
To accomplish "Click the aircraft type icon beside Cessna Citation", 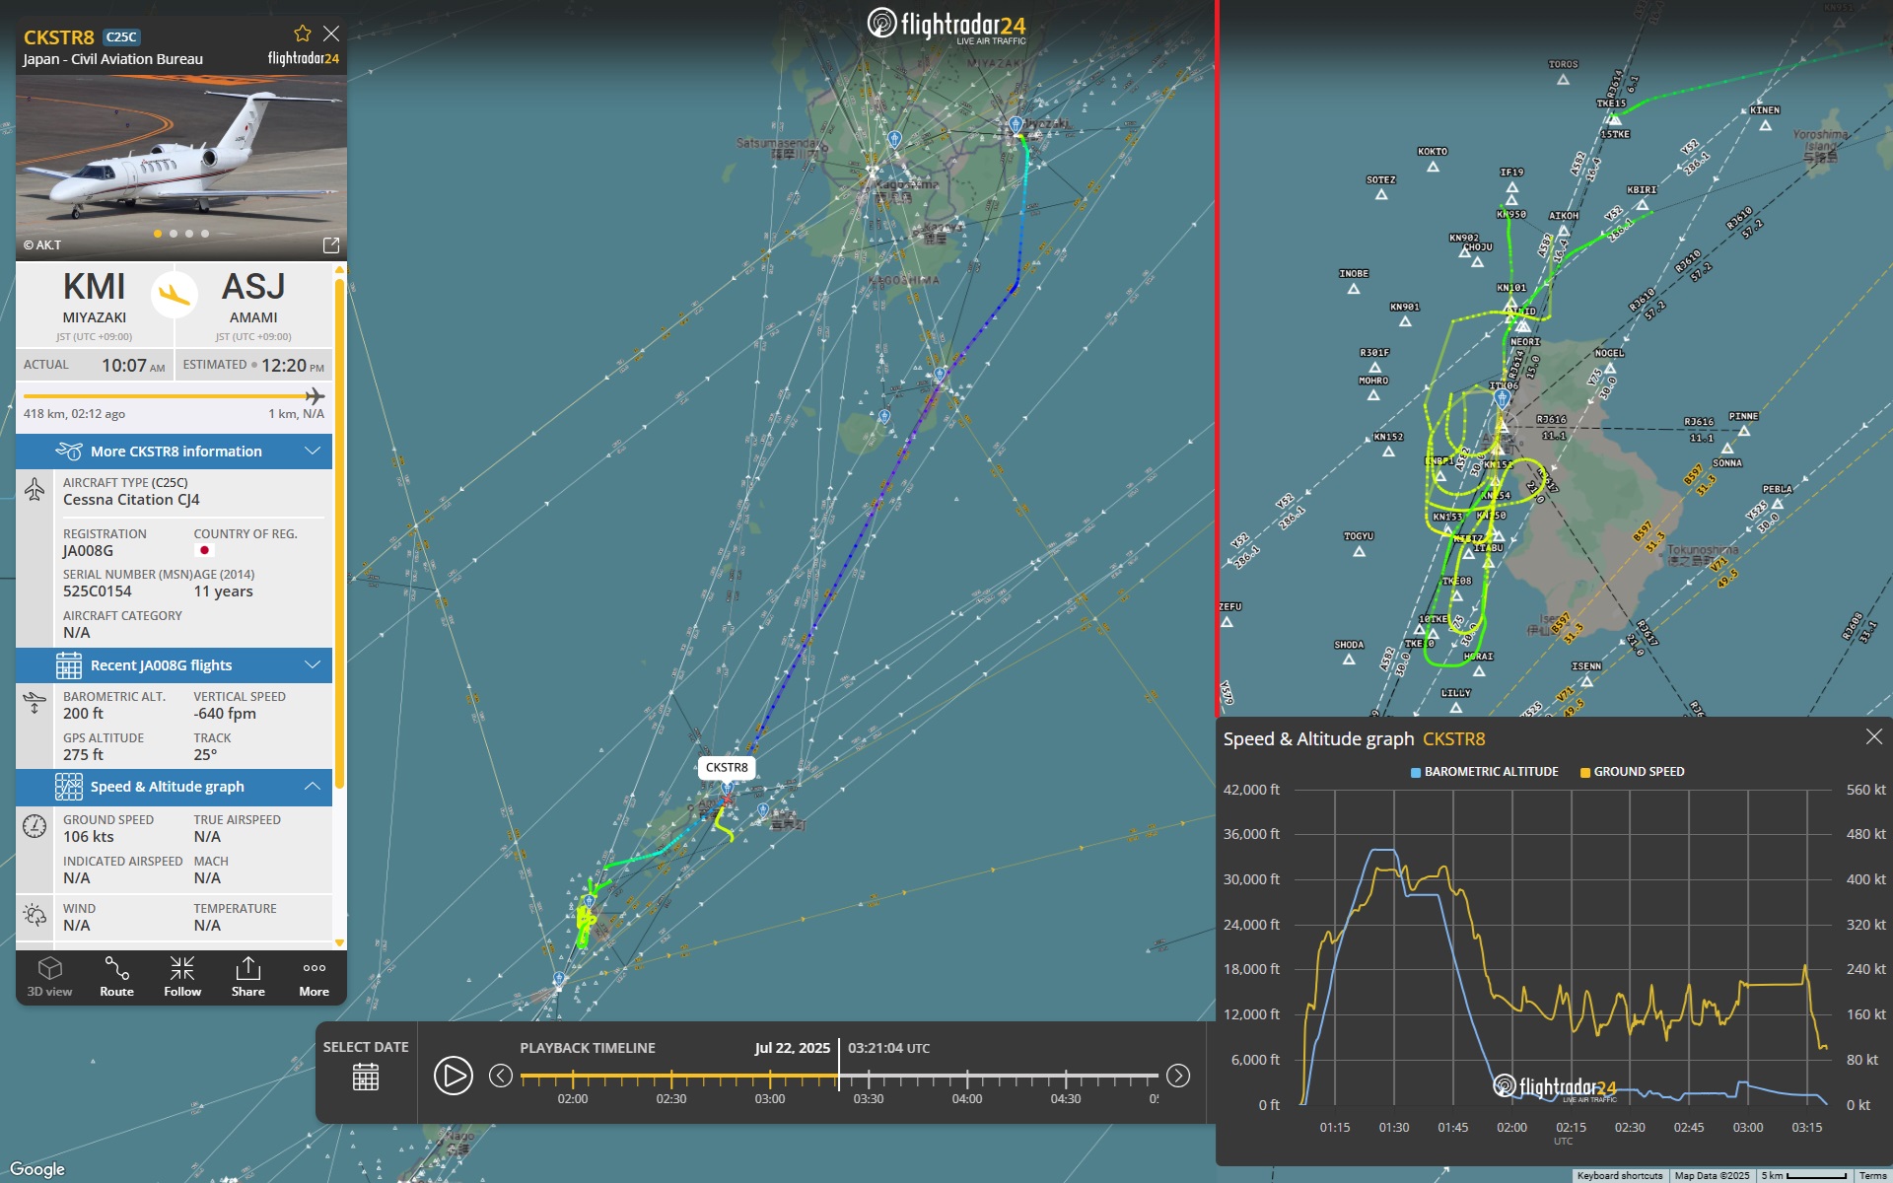I will point(35,489).
